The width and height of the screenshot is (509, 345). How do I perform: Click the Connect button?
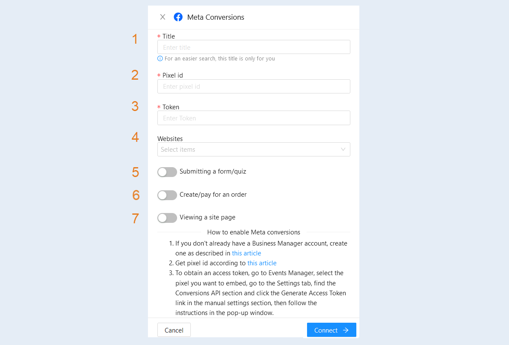coord(331,330)
